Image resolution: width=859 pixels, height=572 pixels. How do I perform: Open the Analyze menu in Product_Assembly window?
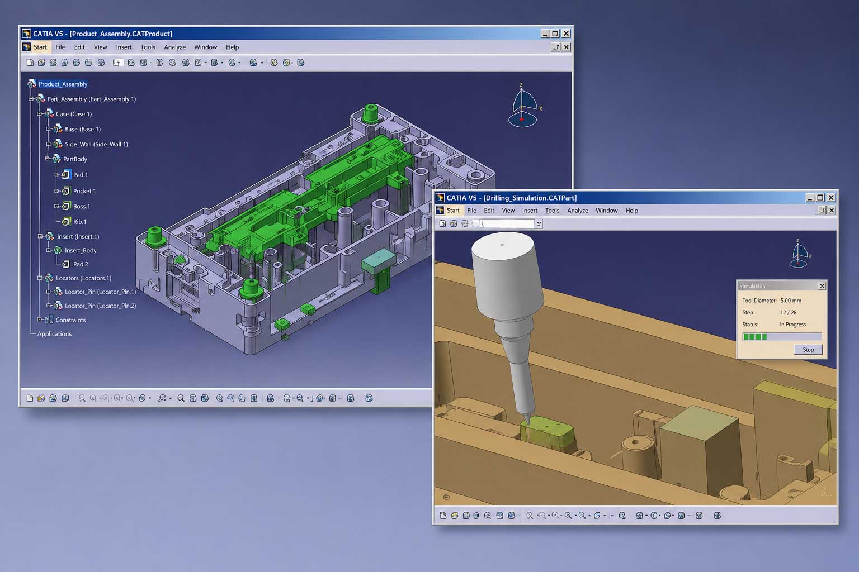point(174,47)
